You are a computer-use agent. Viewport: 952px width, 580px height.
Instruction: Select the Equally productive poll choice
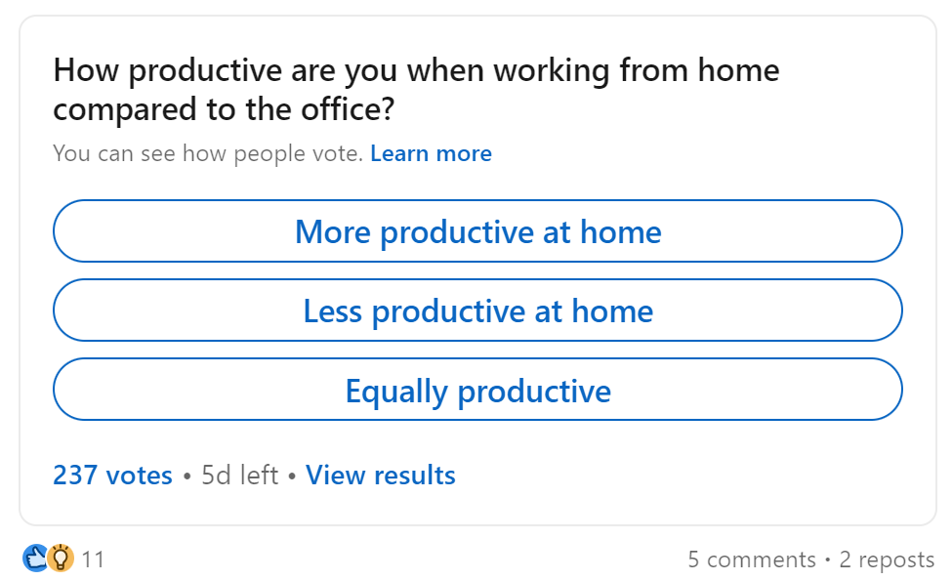point(477,389)
